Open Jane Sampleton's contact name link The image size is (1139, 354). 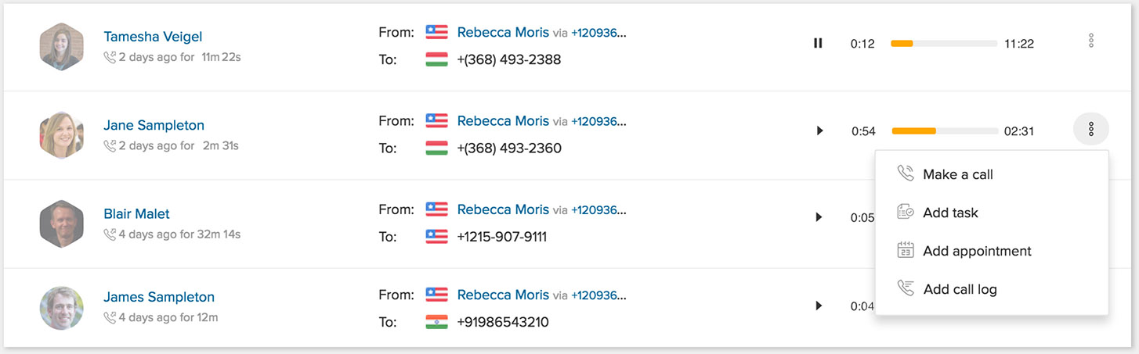154,125
